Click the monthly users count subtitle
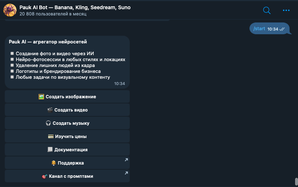This screenshot has height=187, width=298. (53, 14)
